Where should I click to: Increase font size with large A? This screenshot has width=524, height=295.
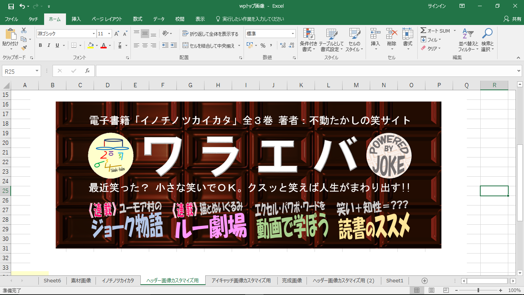[117, 34]
